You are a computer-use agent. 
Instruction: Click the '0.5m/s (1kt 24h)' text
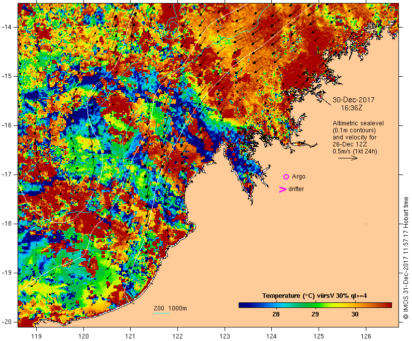tap(355, 151)
